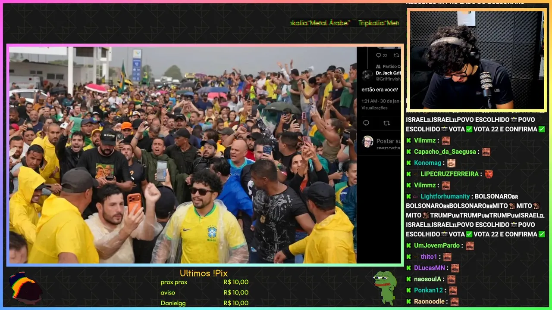
Task: Click the emote in Ponkan12's message
Action: pyautogui.click(x=453, y=290)
